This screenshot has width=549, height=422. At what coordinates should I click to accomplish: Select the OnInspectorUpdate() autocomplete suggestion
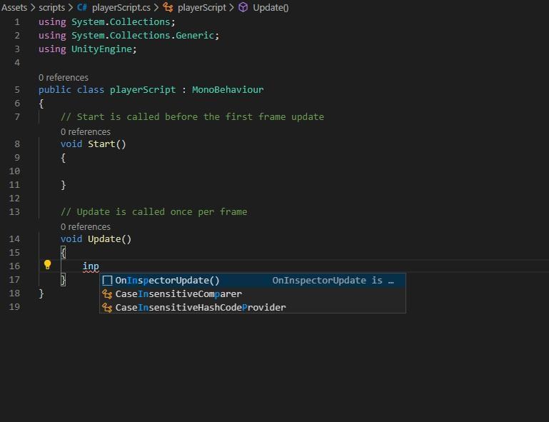(x=168, y=281)
